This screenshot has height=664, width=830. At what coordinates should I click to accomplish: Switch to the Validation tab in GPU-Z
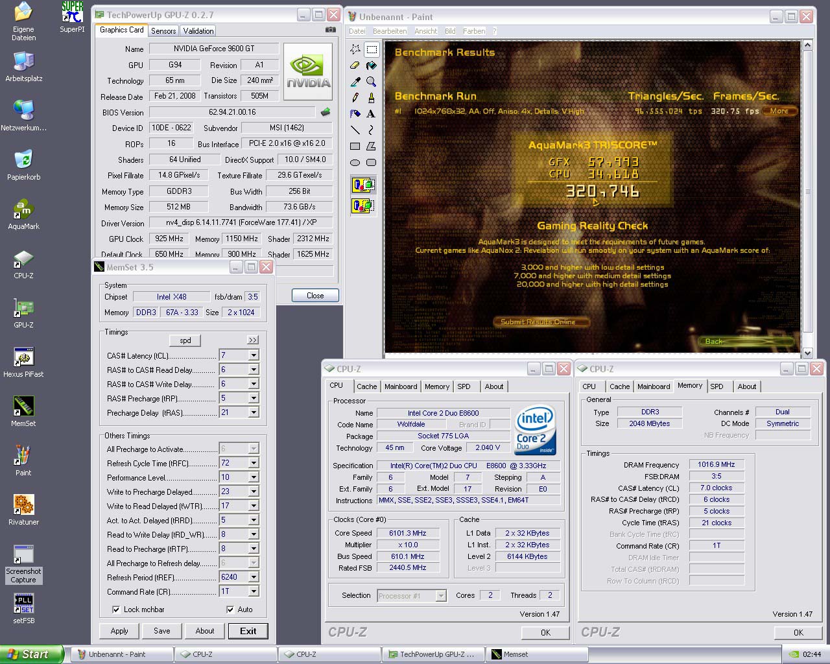[198, 30]
